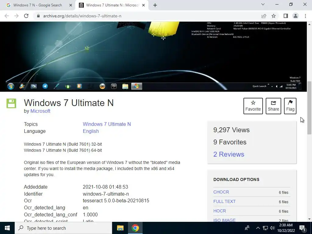Open network status tray icon

click(x=265, y=228)
